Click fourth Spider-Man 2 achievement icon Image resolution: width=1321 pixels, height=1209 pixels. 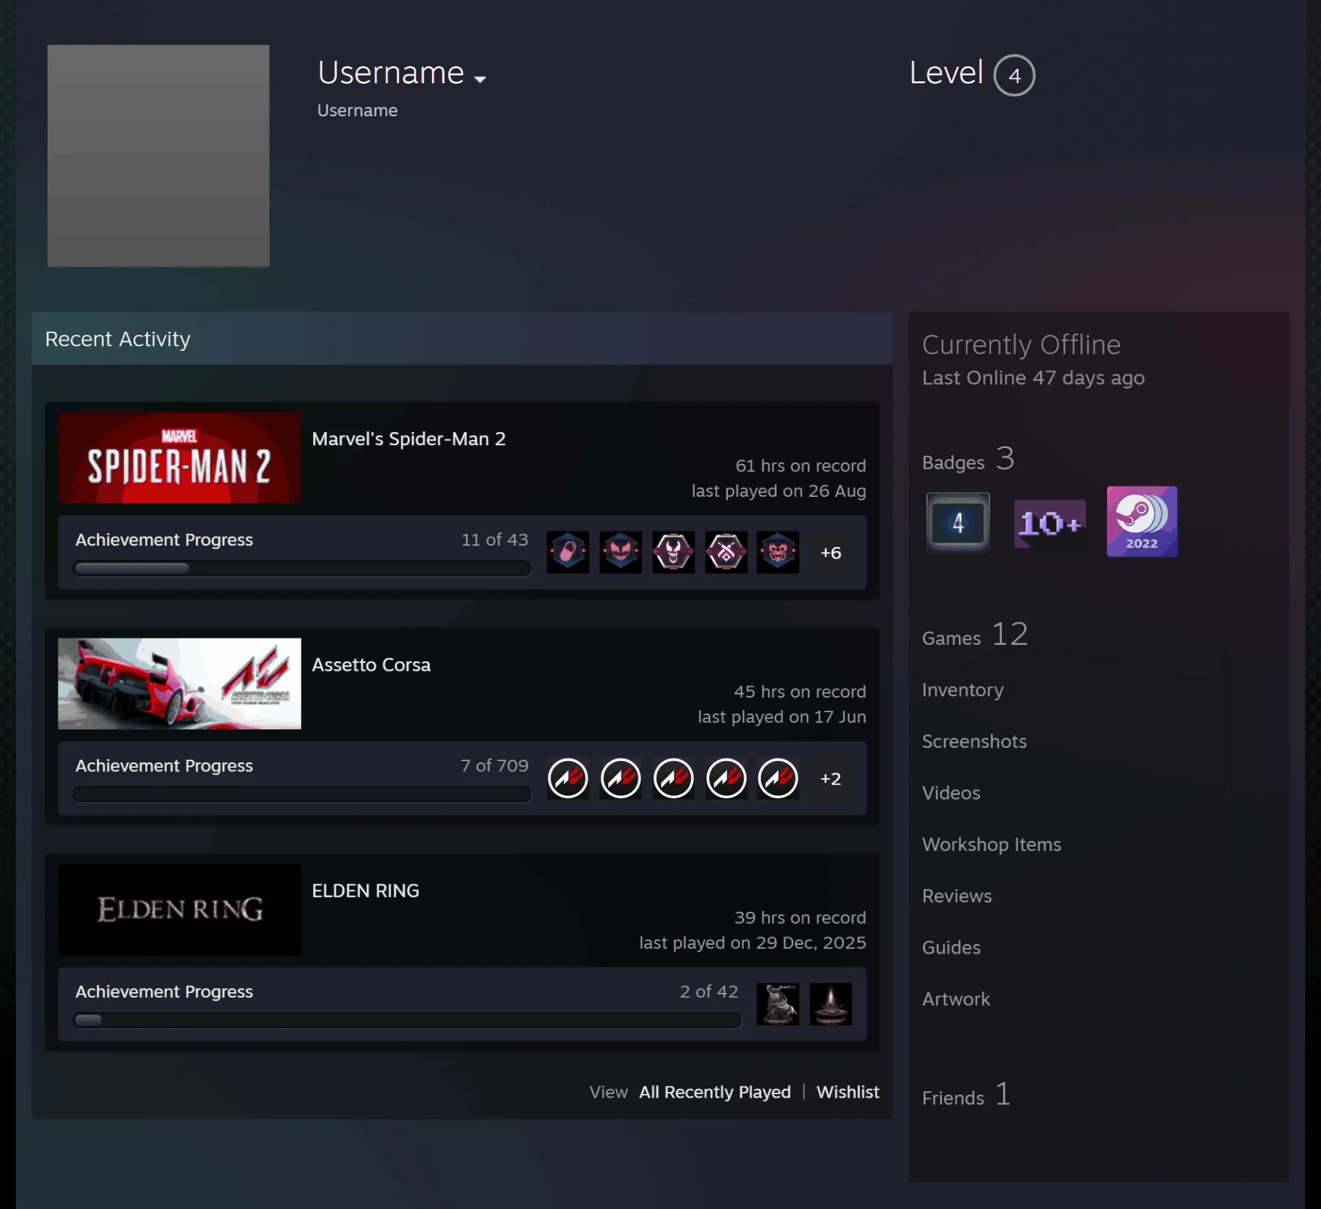(726, 552)
